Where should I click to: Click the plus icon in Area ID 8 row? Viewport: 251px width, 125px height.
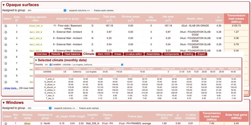6,70
